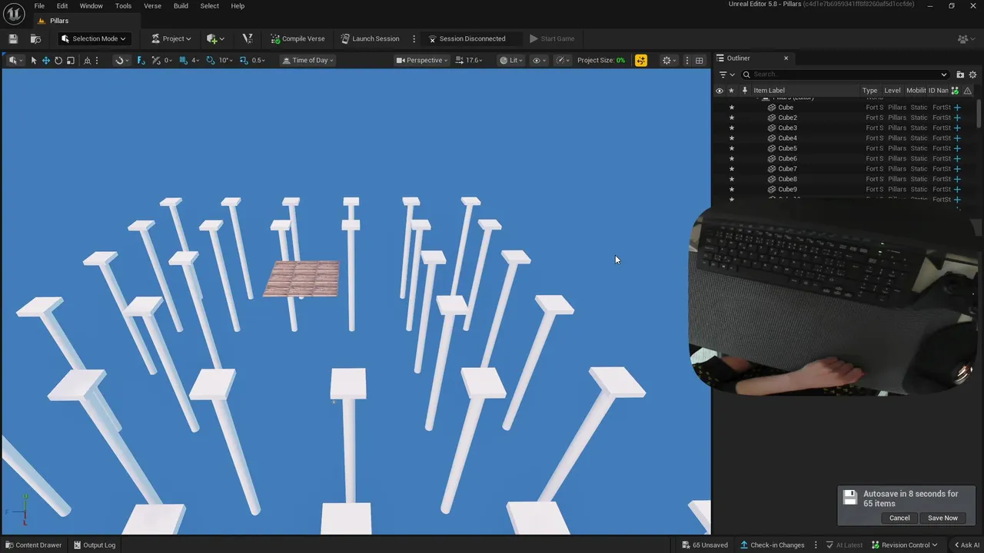The height and width of the screenshot is (553, 984).
Task: Toggle rotation snapping icon
Action: [x=211, y=60]
